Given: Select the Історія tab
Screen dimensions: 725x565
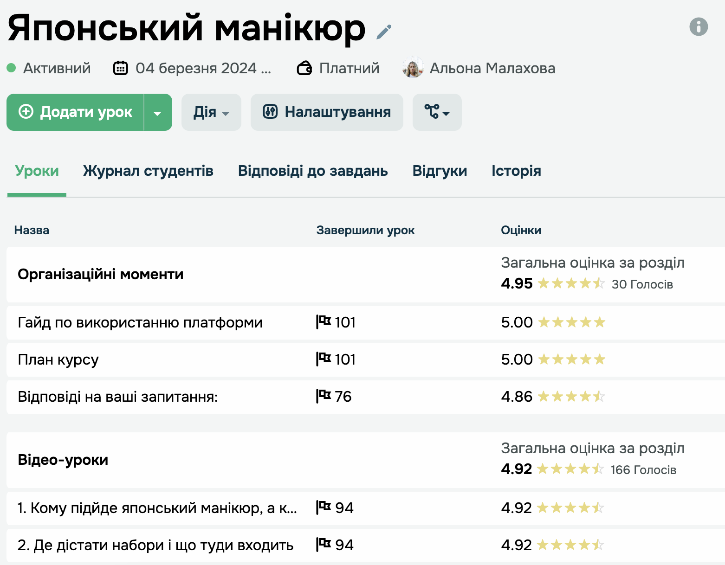Looking at the screenshot, I should [x=516, y=171].
